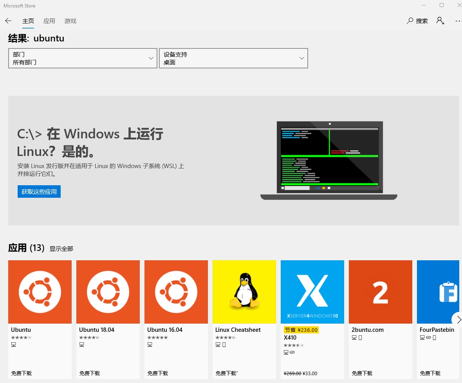Click the device icons under 2buntu.com
Image resolution: width=462 pixels, height=383 pixels.
click(357, 338)
